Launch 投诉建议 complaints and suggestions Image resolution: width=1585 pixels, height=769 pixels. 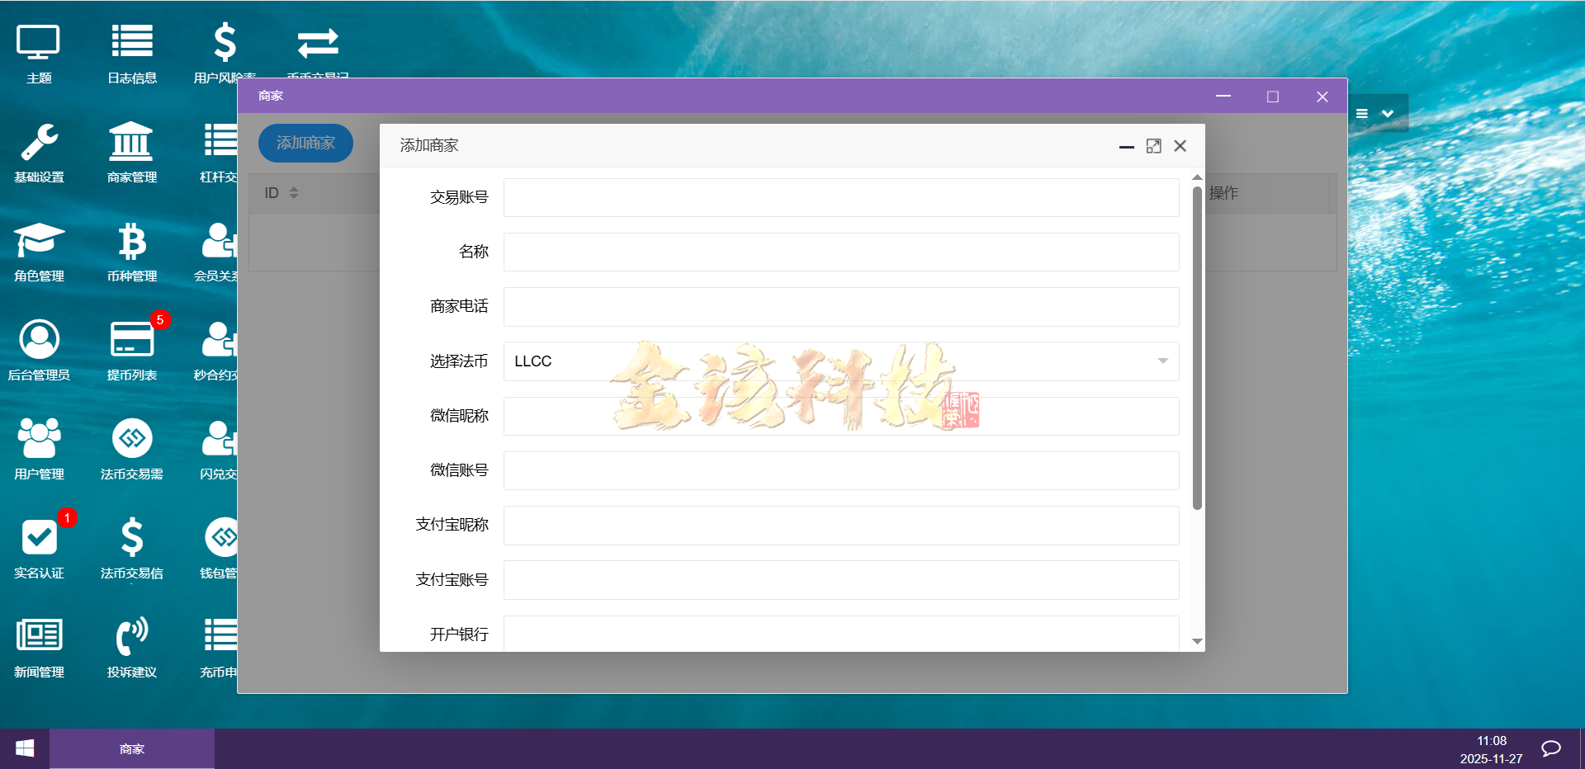point(132,648)
